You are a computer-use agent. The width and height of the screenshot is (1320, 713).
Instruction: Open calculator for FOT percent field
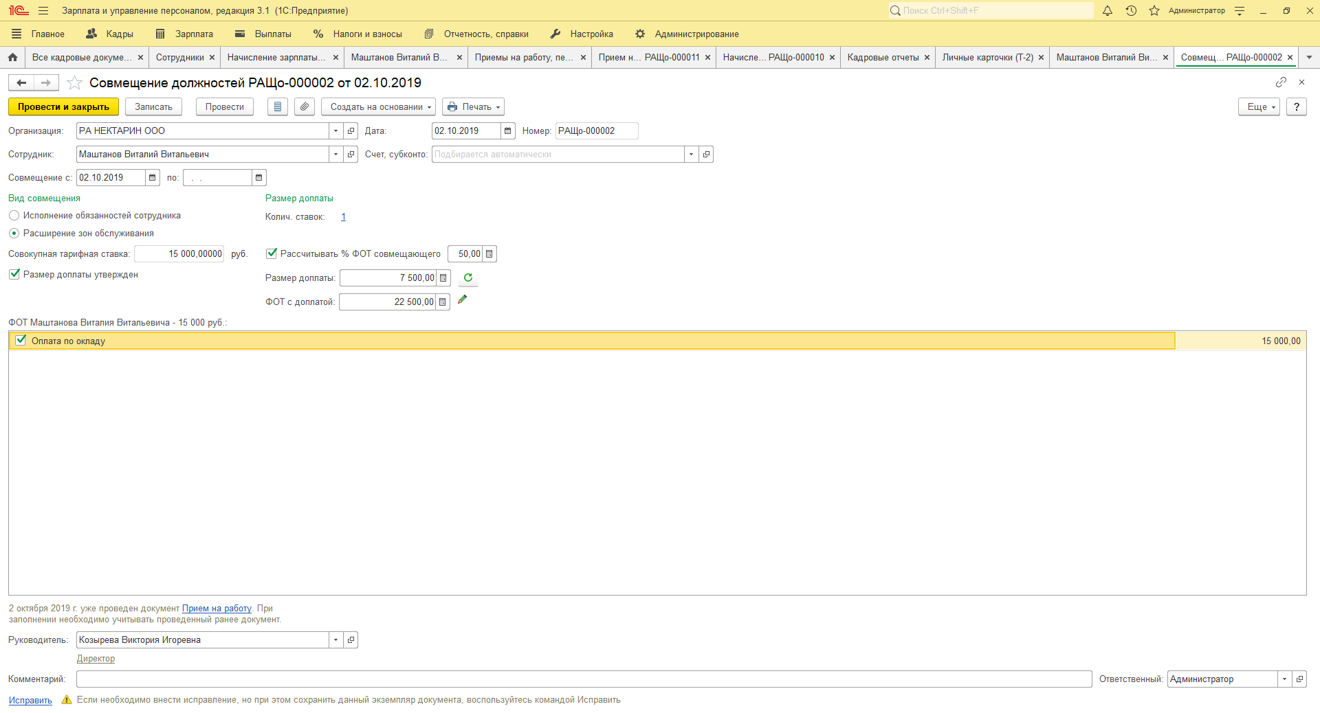click(x=489, y=253)
